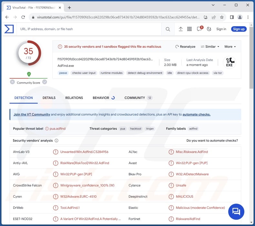This screenshot has height=226, width=255.
Task: Click the negative community vote icon
Action: [12, 82]
